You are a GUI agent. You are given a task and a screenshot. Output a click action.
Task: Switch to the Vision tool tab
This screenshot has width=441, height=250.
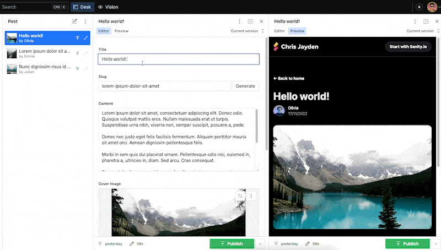[108, 7]
